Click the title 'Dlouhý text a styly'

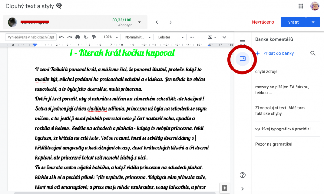click(29, 6)
